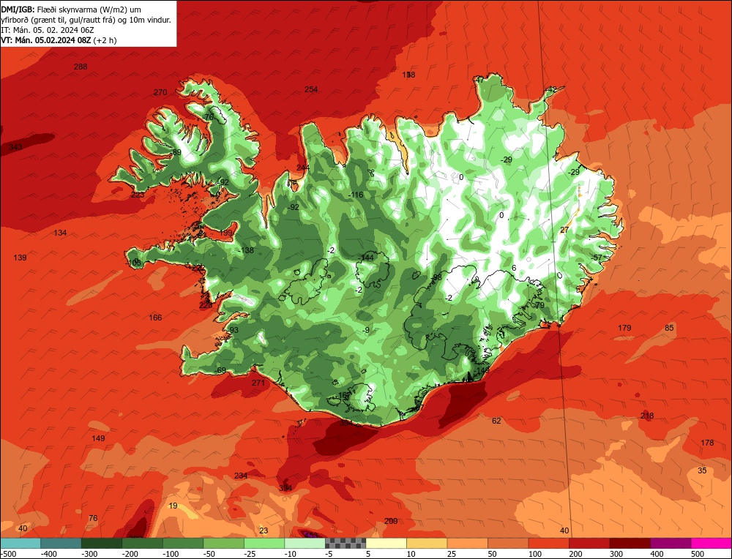This screenshot has width=732, height=559.
Task: Click the inland value -116
Action: coord(356,195)
